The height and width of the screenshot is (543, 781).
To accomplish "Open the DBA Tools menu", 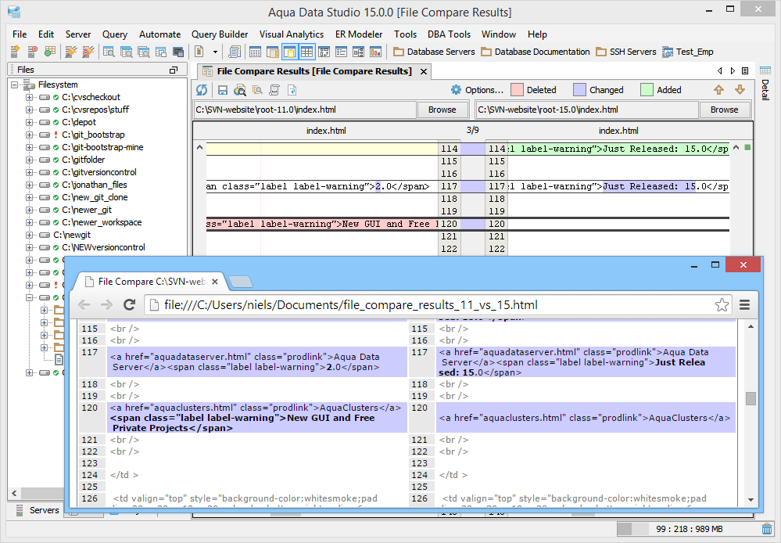I will click(449, 34).
